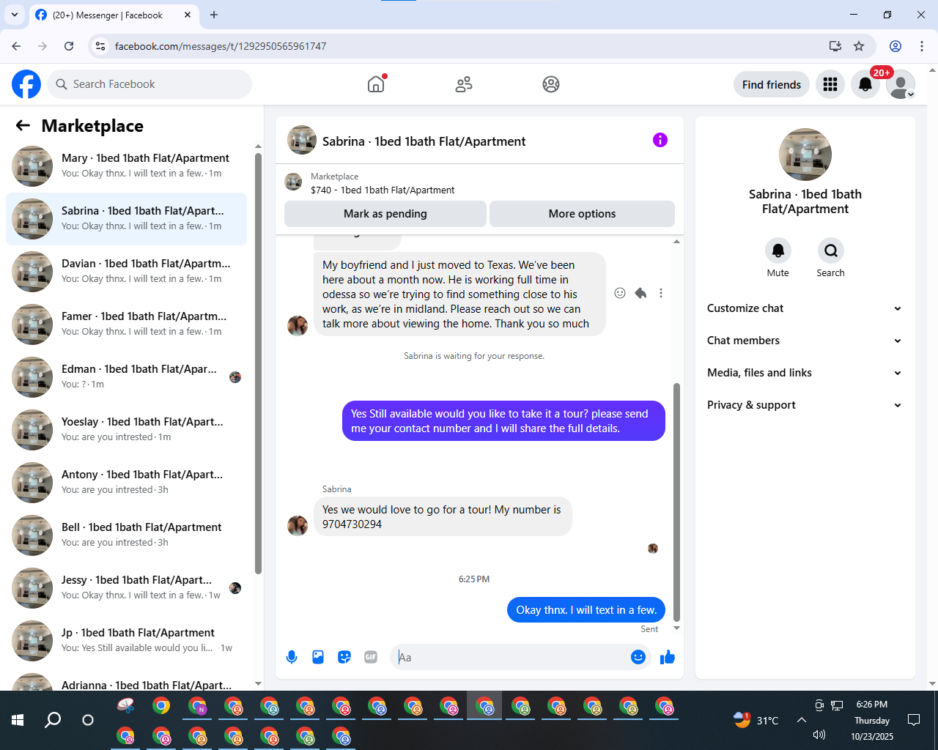Click More options button for the listing
The image size is (938, 750).
(x=582, y=214)
